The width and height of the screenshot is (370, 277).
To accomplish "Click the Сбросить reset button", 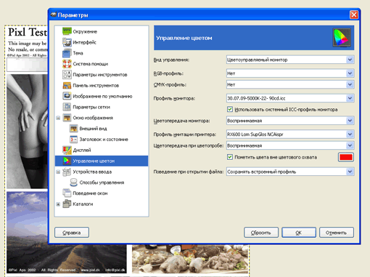I will click(x=261, y=233).
